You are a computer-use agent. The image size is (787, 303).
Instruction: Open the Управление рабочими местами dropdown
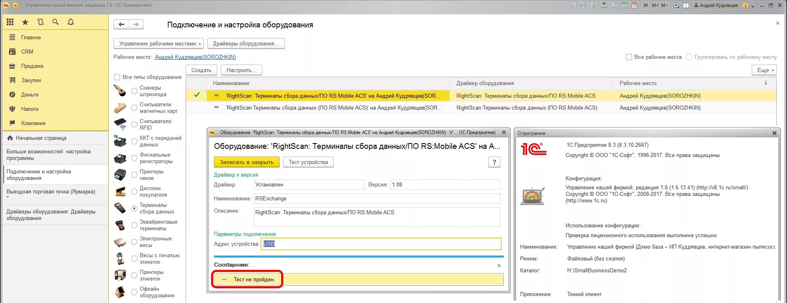tap(158, 43)
